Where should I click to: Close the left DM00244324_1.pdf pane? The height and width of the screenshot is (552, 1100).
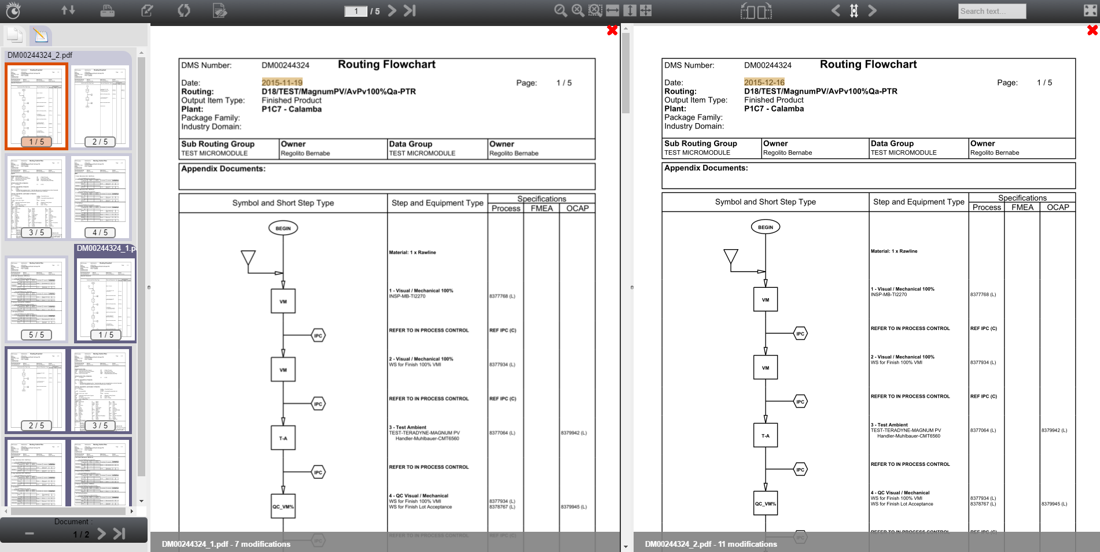click(612, 30)
